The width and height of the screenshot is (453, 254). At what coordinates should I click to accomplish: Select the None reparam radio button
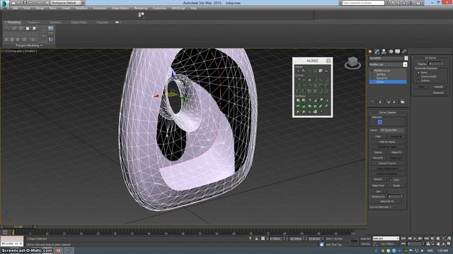point(418,73)
